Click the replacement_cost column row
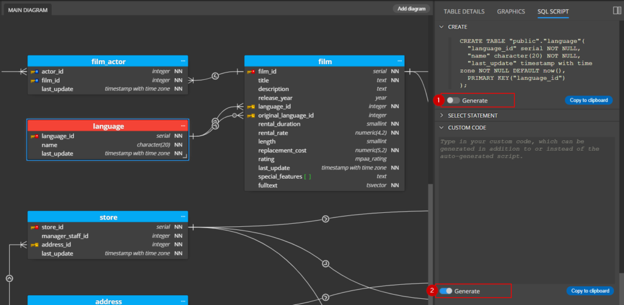 point(324,151)
